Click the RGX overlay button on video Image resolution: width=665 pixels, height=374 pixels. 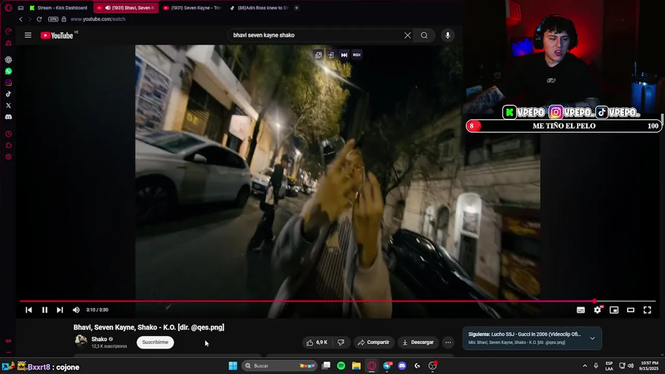tap(357, 55)
